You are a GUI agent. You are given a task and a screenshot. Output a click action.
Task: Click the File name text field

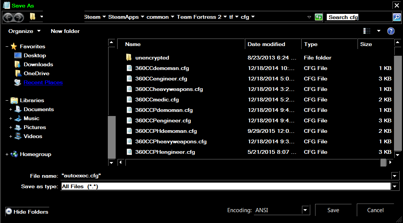point(226,175)
